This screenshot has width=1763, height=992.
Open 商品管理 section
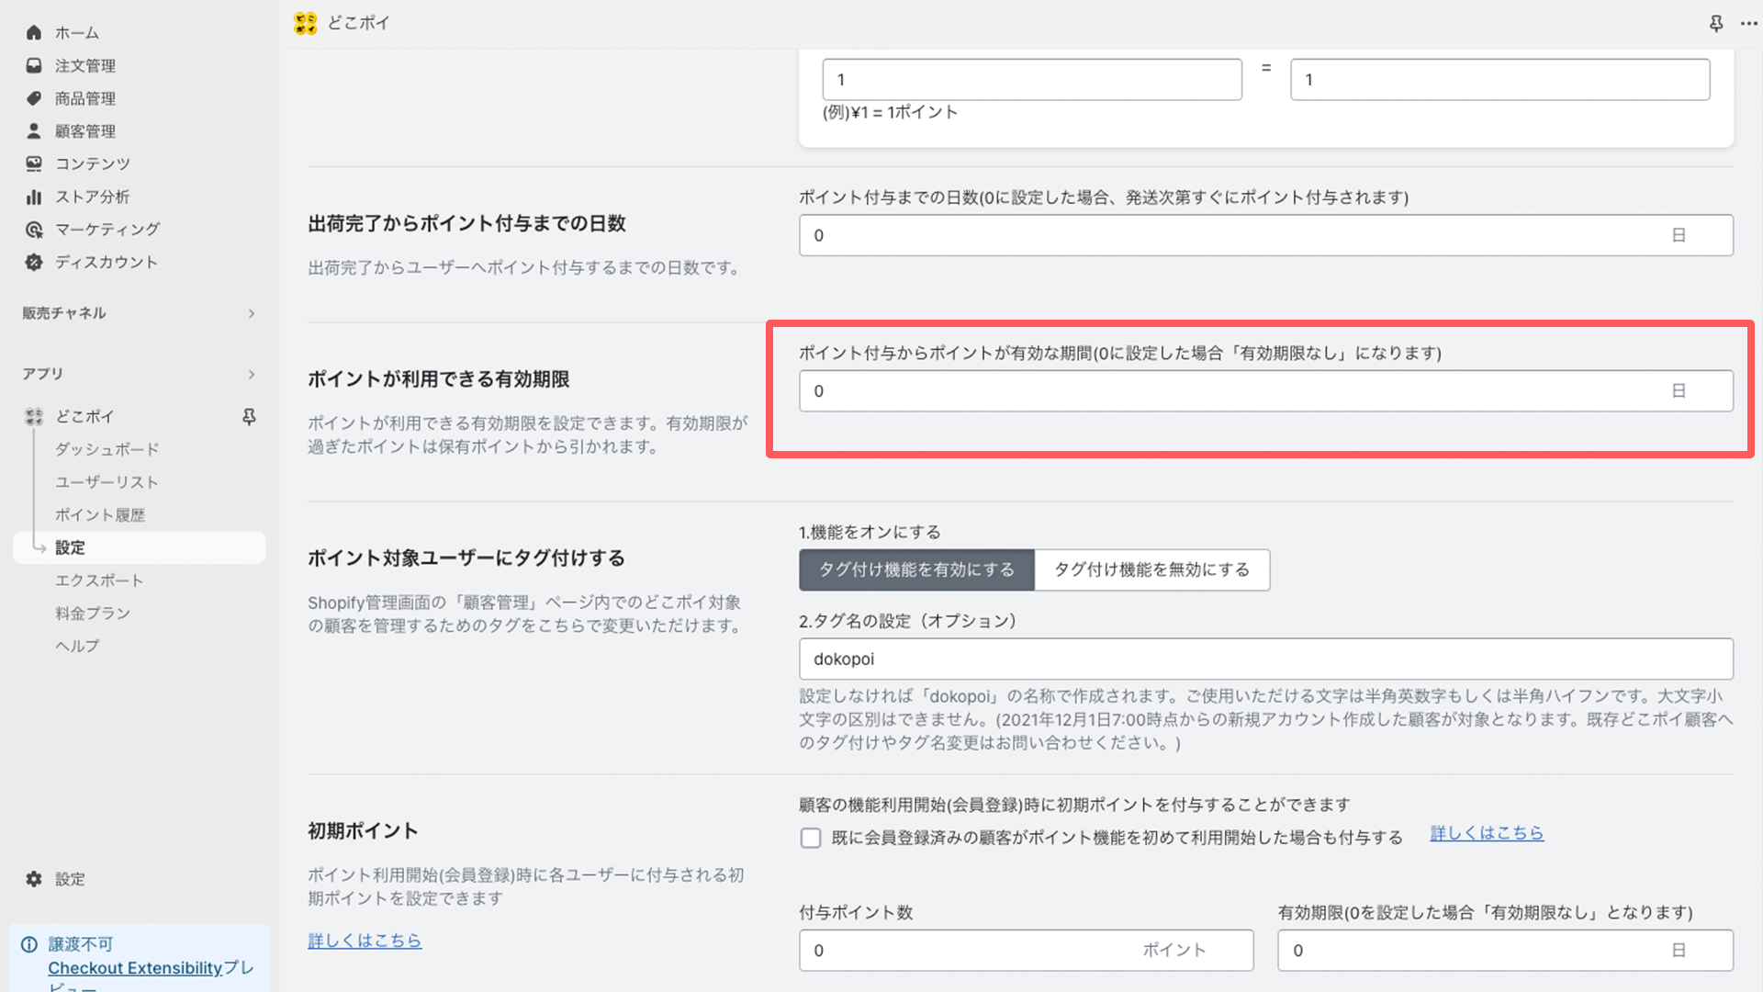[x=85, y=98]
